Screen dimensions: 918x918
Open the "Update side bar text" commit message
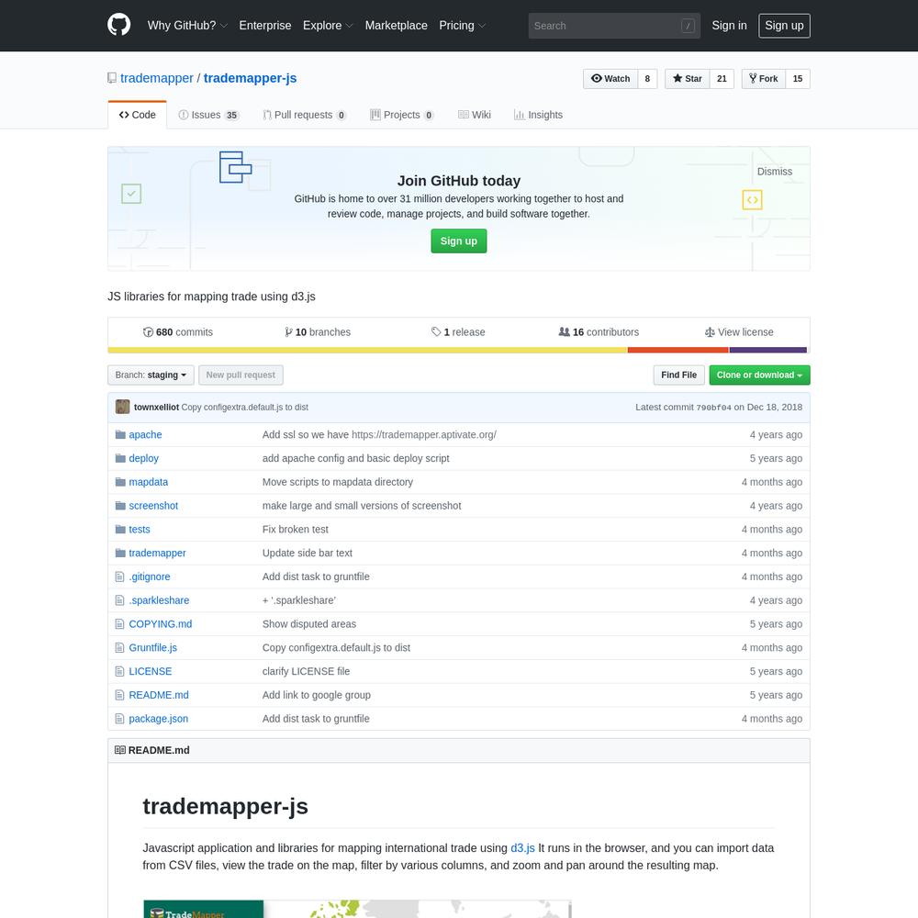coord(308,553)
